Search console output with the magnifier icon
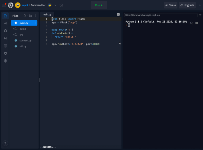Screen dimensions: 203x150 (x=192, y=23)
